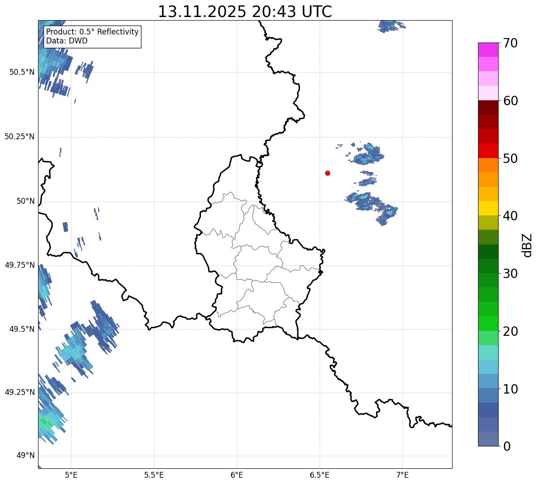Click the 40 tick label on colorbar

[x=511, y=216]
